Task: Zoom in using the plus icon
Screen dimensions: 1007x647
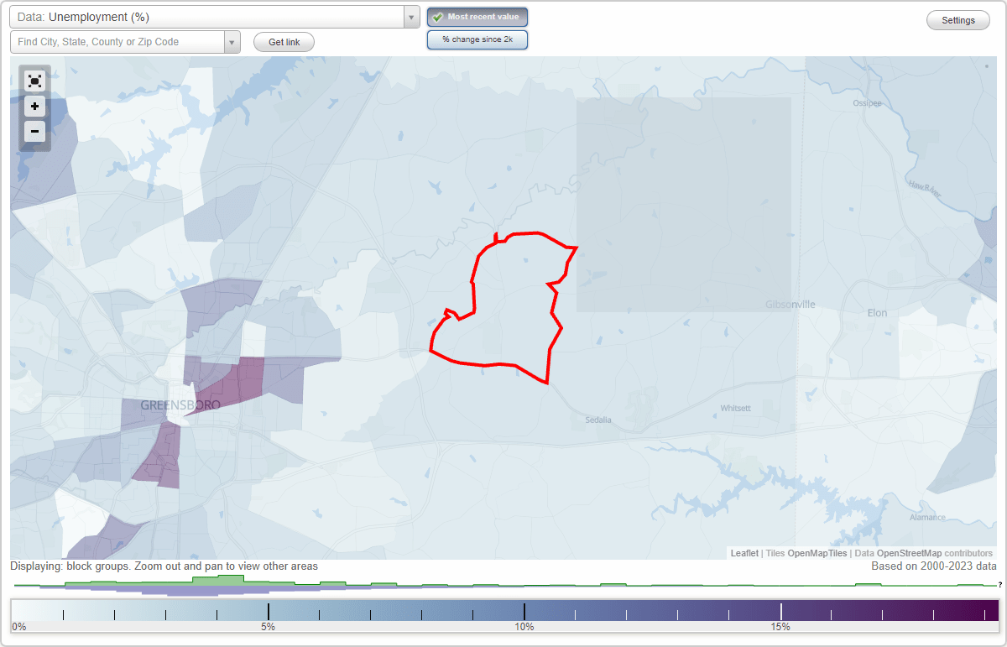Action: (34, 107)
